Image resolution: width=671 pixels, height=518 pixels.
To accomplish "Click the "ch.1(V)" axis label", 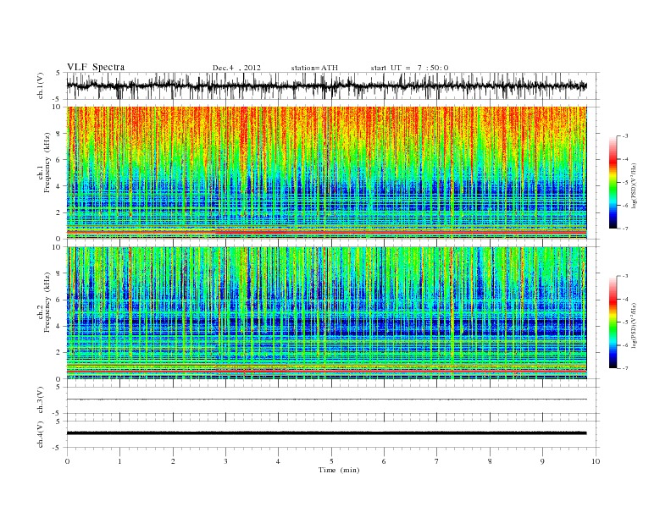I will [41, 85].
